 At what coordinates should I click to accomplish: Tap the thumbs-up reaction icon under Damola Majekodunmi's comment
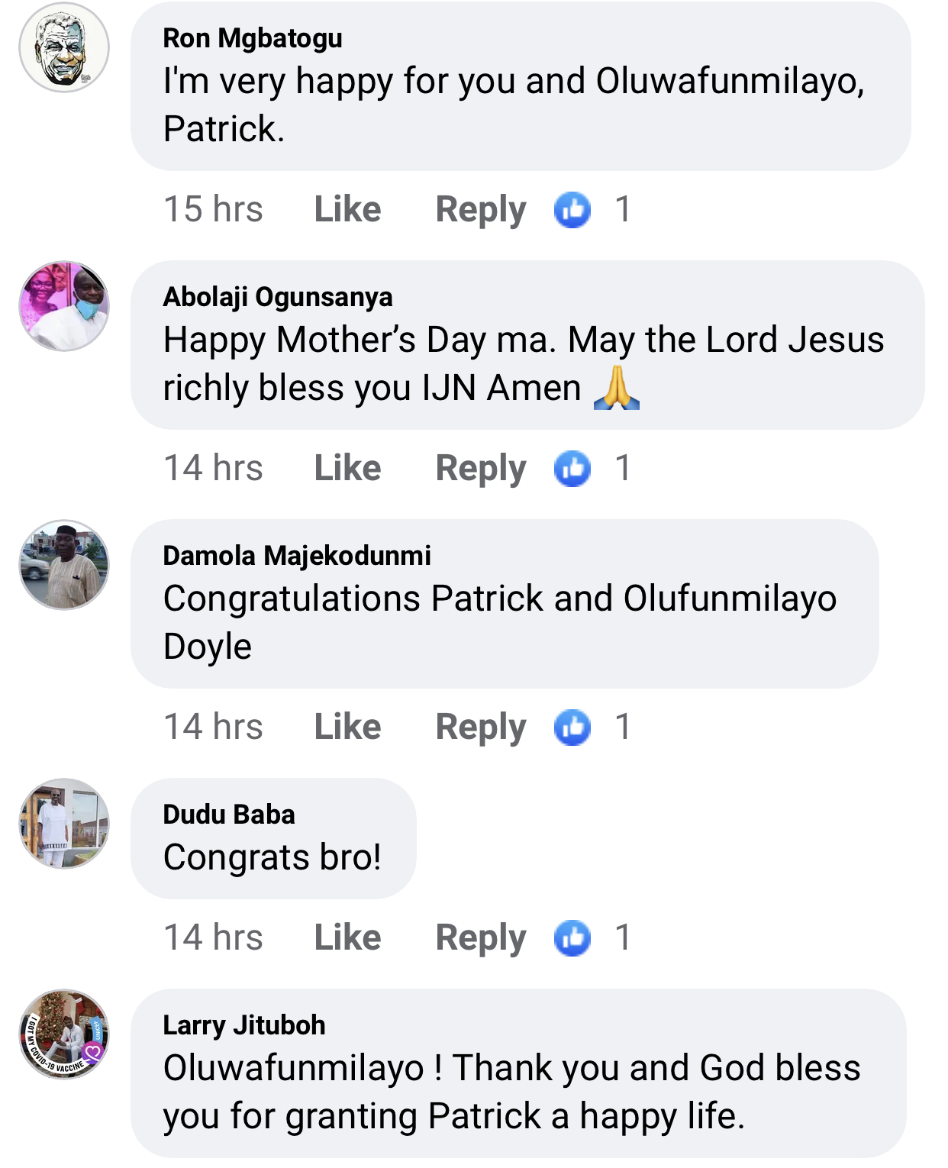572,728
